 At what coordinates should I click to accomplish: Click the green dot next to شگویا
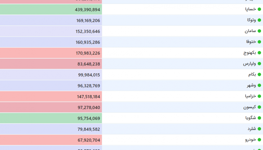point(259,118)
